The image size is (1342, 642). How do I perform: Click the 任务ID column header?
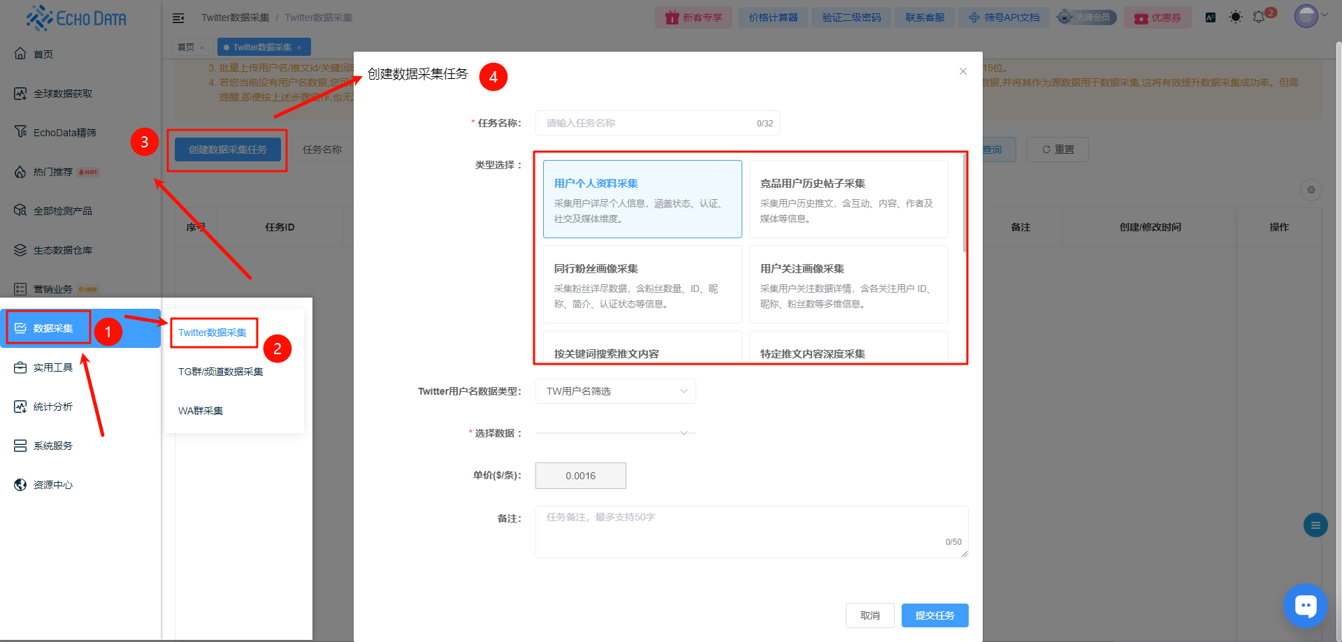280,227
